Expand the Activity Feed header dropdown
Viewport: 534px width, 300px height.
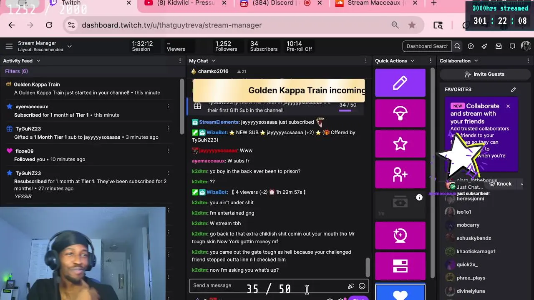pos(38,61)
